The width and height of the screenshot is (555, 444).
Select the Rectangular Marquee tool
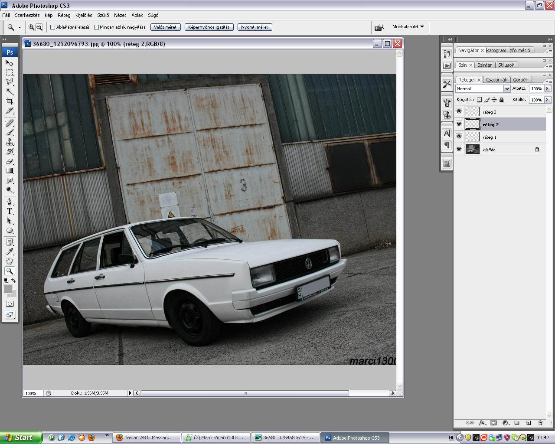(x=10, y=72)
